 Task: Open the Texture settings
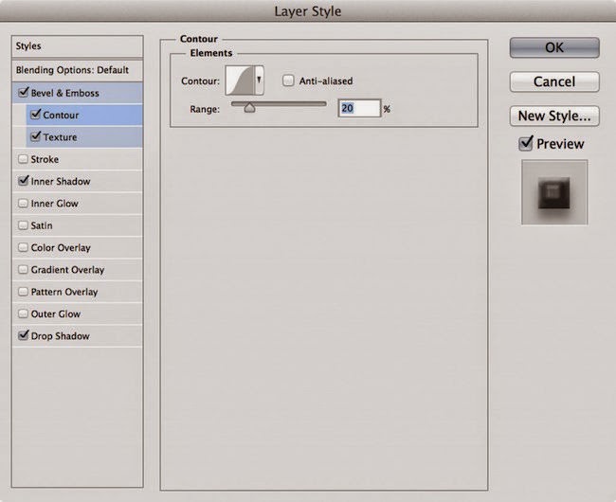pyautogui.click(x=60, y=137)
